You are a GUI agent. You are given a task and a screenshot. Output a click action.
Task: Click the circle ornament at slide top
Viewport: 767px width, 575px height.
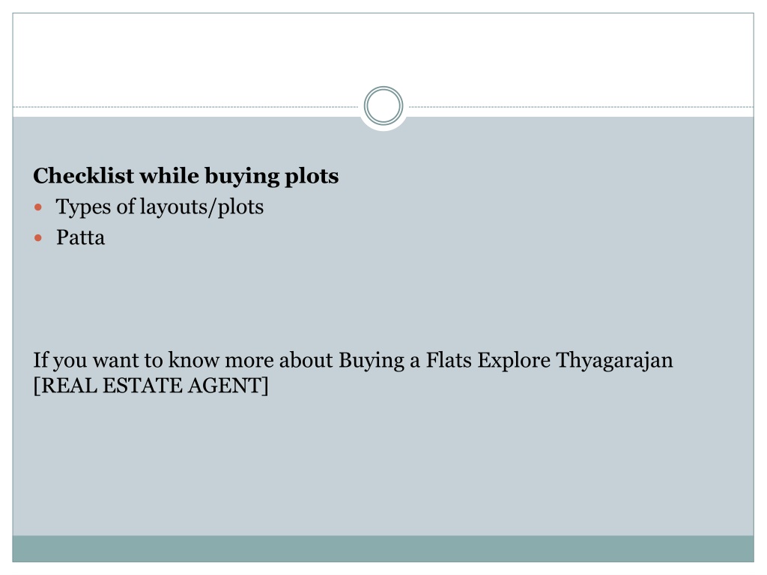pos(383,106)
